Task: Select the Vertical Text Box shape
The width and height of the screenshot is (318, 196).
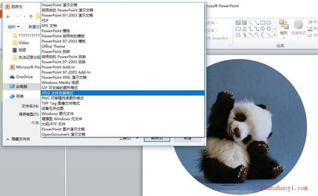Action: coord(244,23)
